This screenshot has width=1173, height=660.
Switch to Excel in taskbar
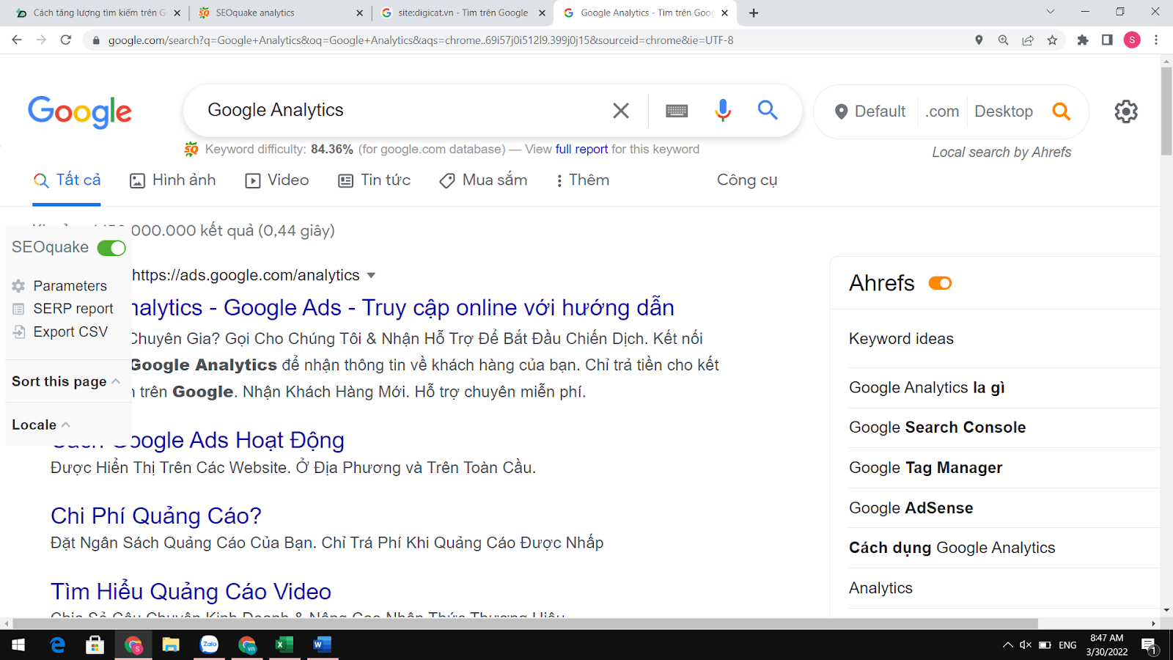click(284, 645)
